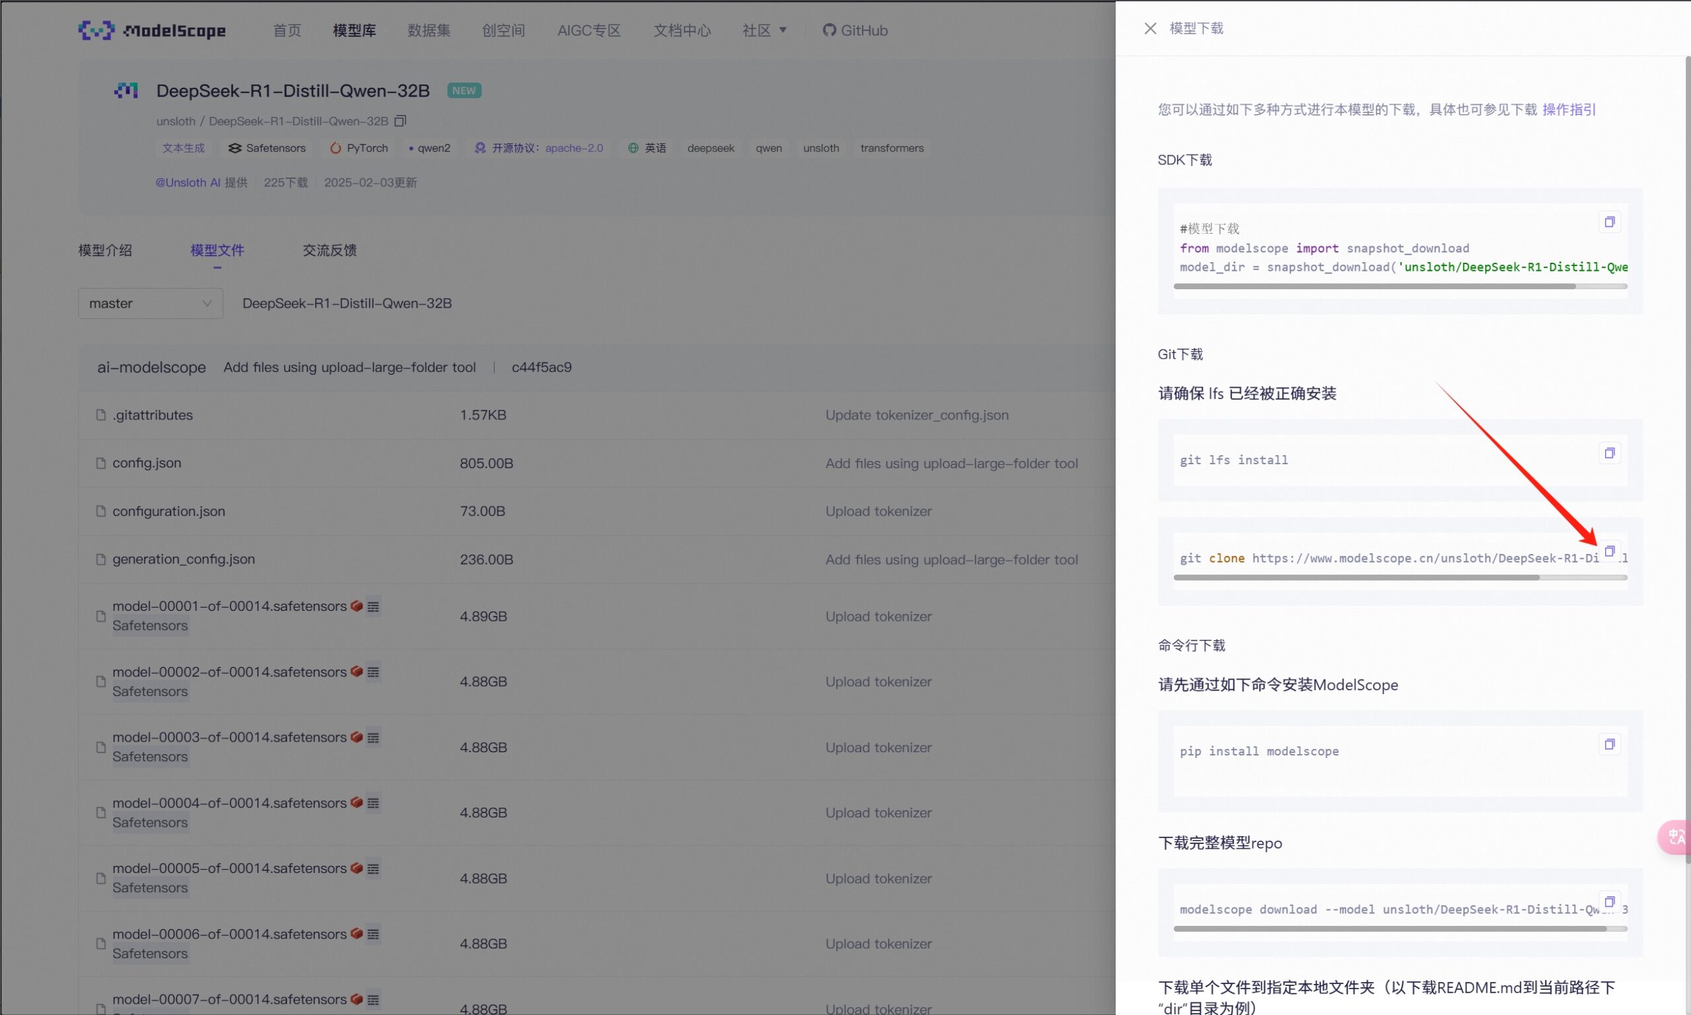1691x1015 pixels.
Task: Close the 模型下载 side panel
Action: coord(1150,28)
